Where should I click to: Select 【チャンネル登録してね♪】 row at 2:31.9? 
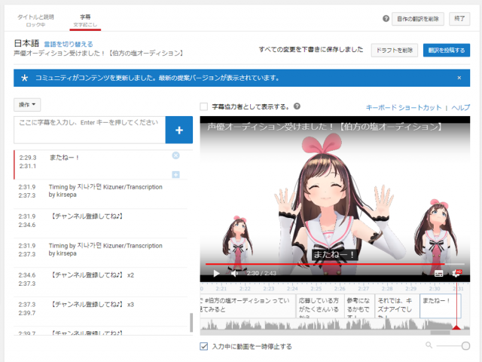pos(100,223)
